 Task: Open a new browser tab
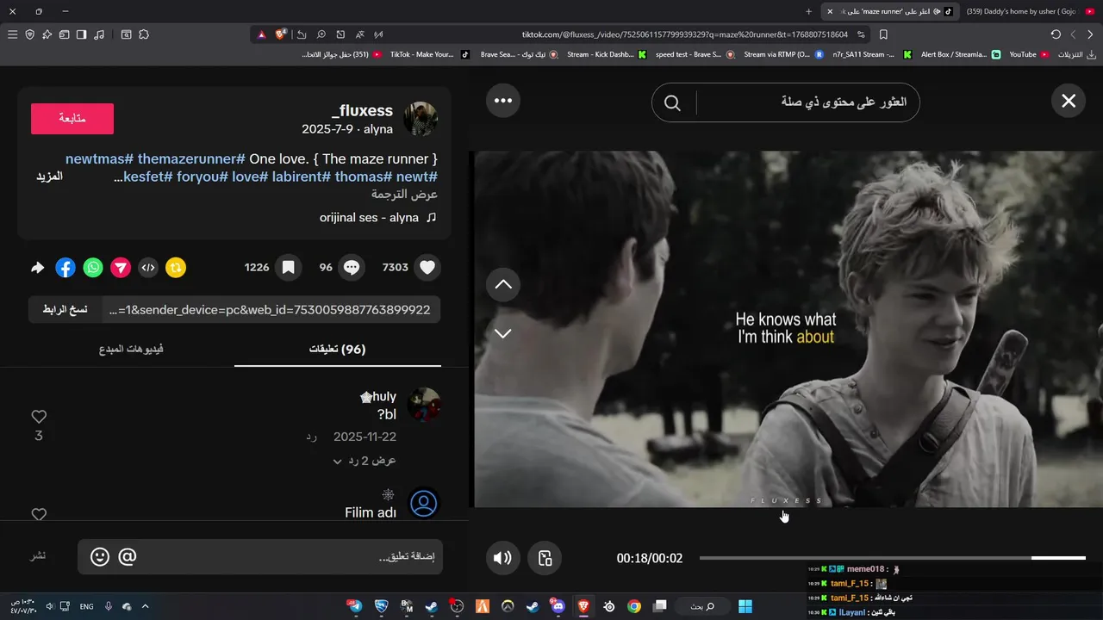point(808,11)
